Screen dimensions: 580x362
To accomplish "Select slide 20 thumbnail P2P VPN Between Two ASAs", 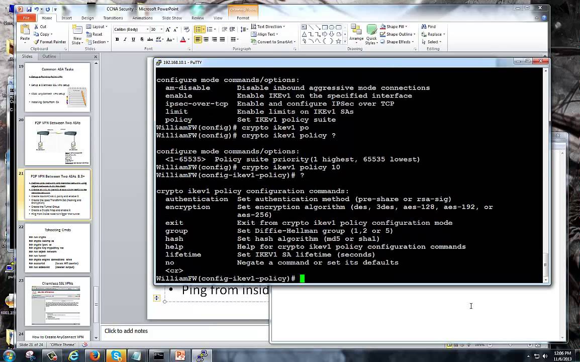I will (x=57, y=141).
